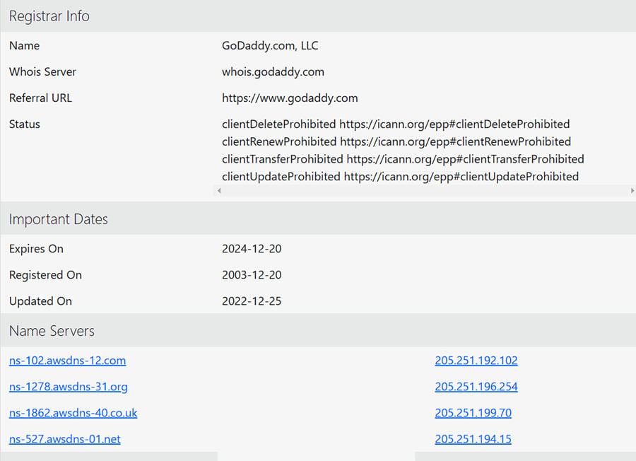Click the referral URL https://www.godaddy.com

tap(290, 98)
